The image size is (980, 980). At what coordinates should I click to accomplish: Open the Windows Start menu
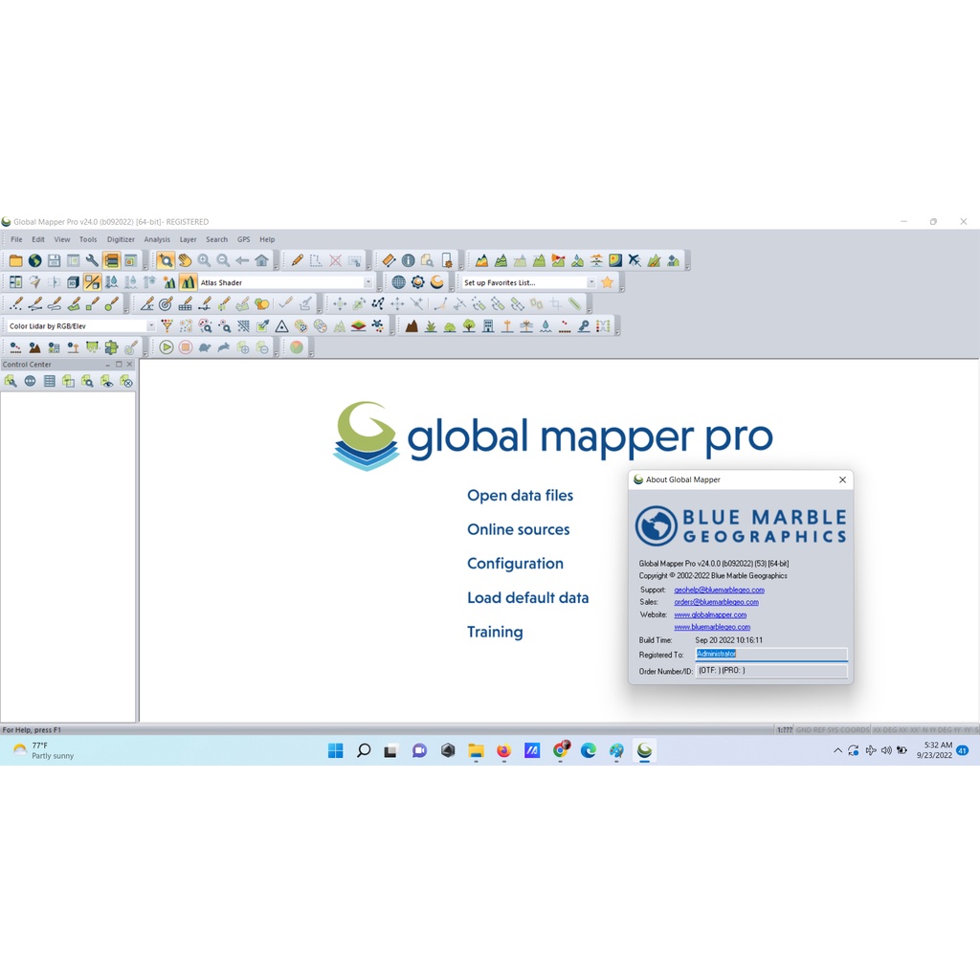(336, 750)
